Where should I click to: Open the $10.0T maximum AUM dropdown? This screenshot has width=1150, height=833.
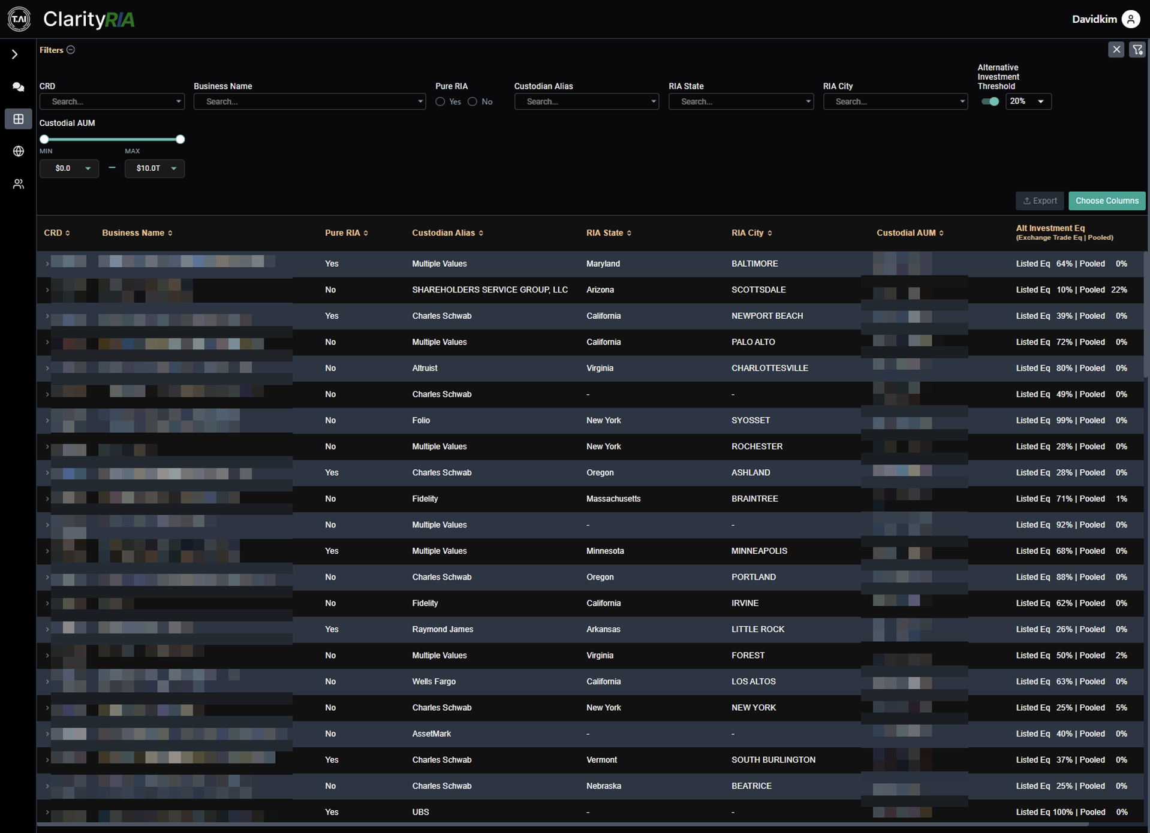click(x=155, y=168)
